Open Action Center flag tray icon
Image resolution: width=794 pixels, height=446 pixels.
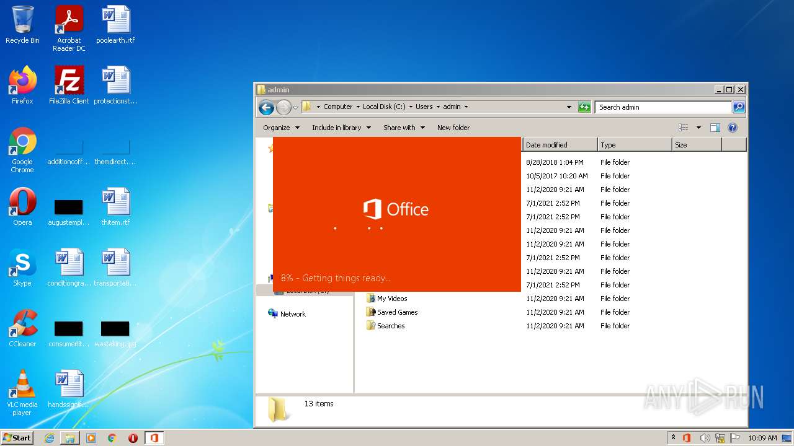(x=736, y=438)
